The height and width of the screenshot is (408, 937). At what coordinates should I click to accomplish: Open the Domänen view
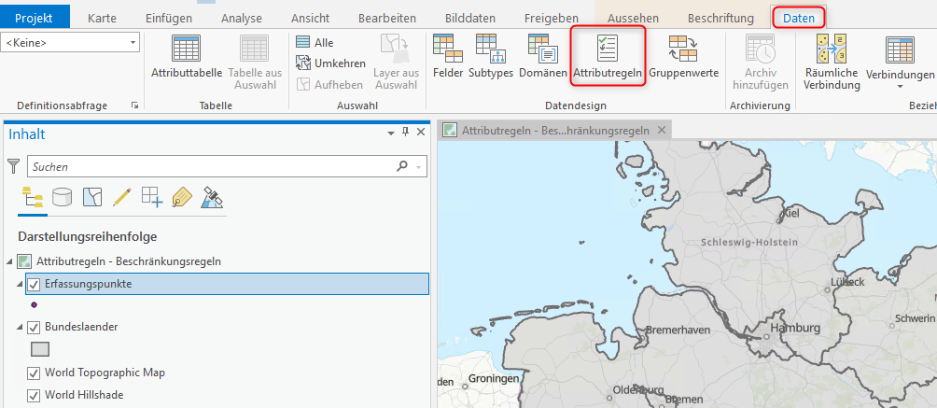[x=542, y=57]
